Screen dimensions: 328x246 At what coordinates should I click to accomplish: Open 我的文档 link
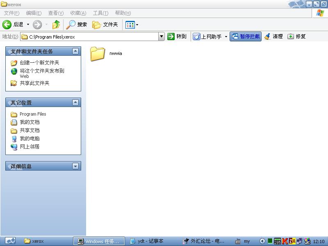click(30, 122)
